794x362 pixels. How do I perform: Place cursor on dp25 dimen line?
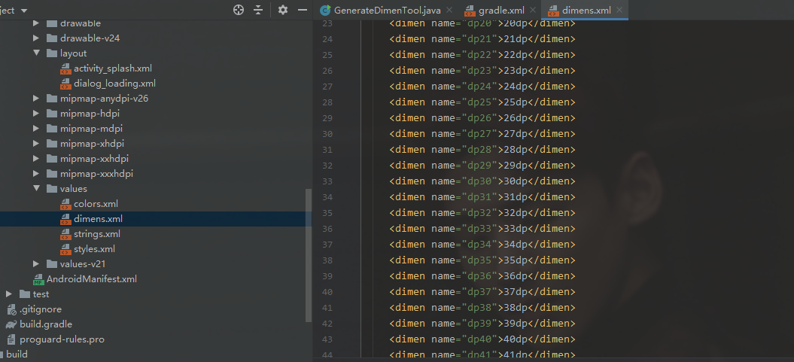pos(482,102)
